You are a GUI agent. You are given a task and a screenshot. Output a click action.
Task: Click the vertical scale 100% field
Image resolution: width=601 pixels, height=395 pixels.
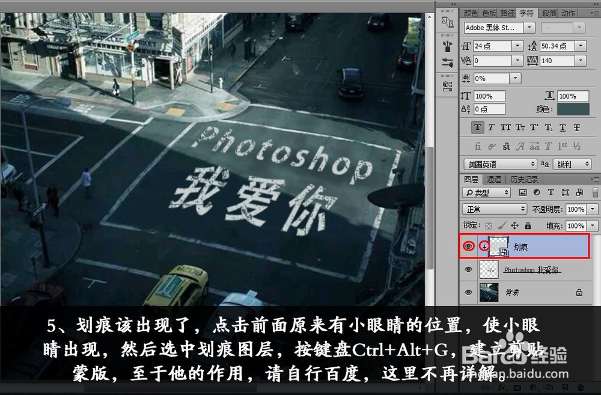click(x=489, y=96)
